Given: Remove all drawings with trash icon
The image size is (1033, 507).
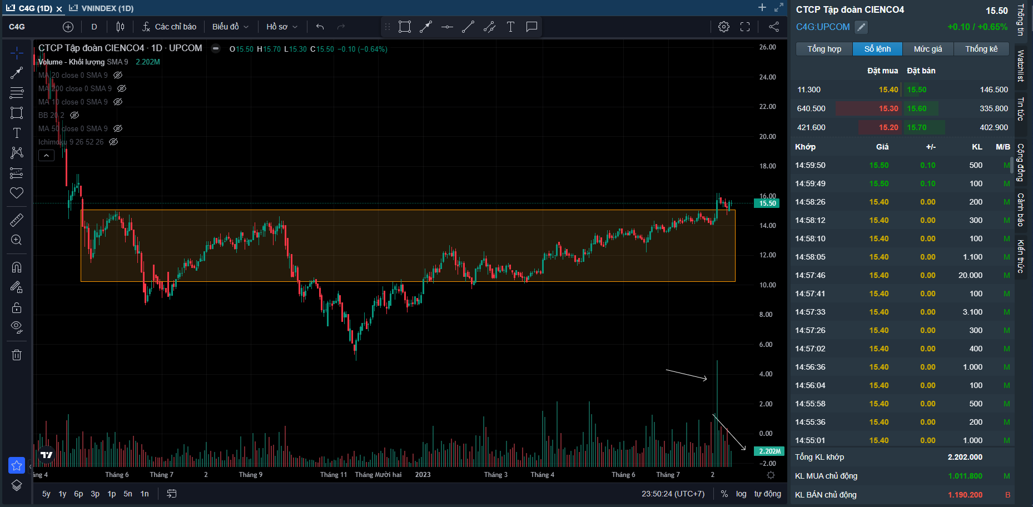Looking at the screenshot, I should 17,355.
